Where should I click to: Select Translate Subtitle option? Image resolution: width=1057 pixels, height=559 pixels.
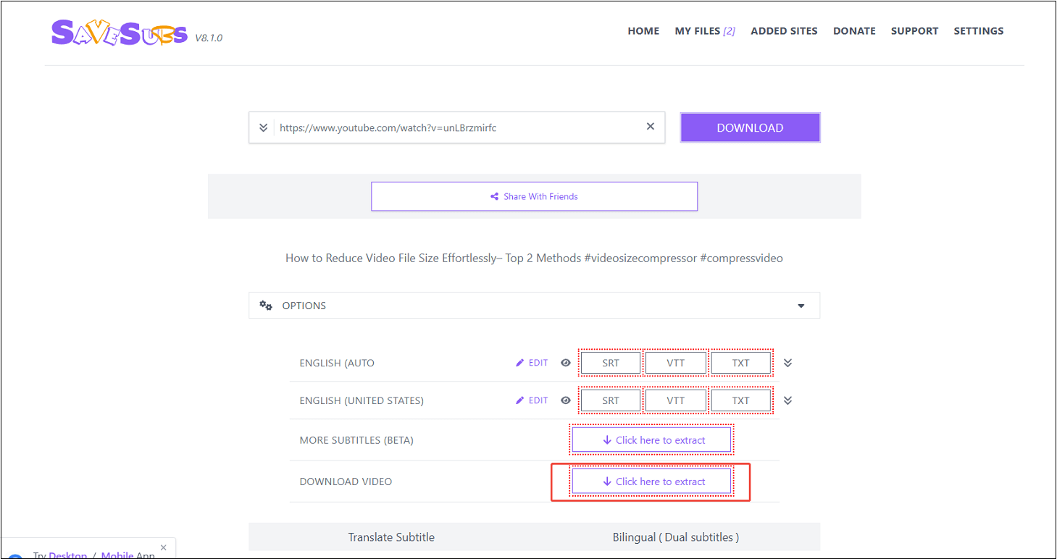point(391,537)
